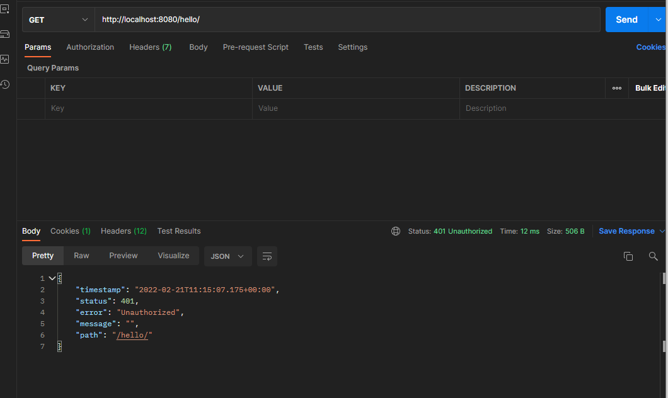Click the DESCRIPTION column header

(x=490, y=88)
